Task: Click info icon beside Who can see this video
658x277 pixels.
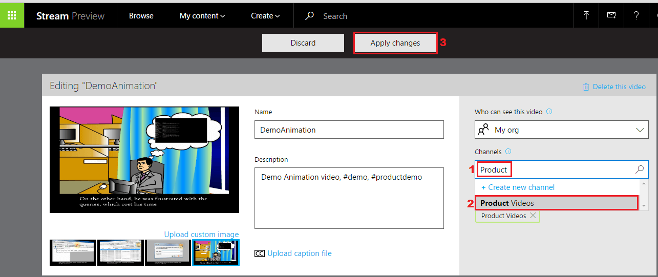Action: point(549,112)
